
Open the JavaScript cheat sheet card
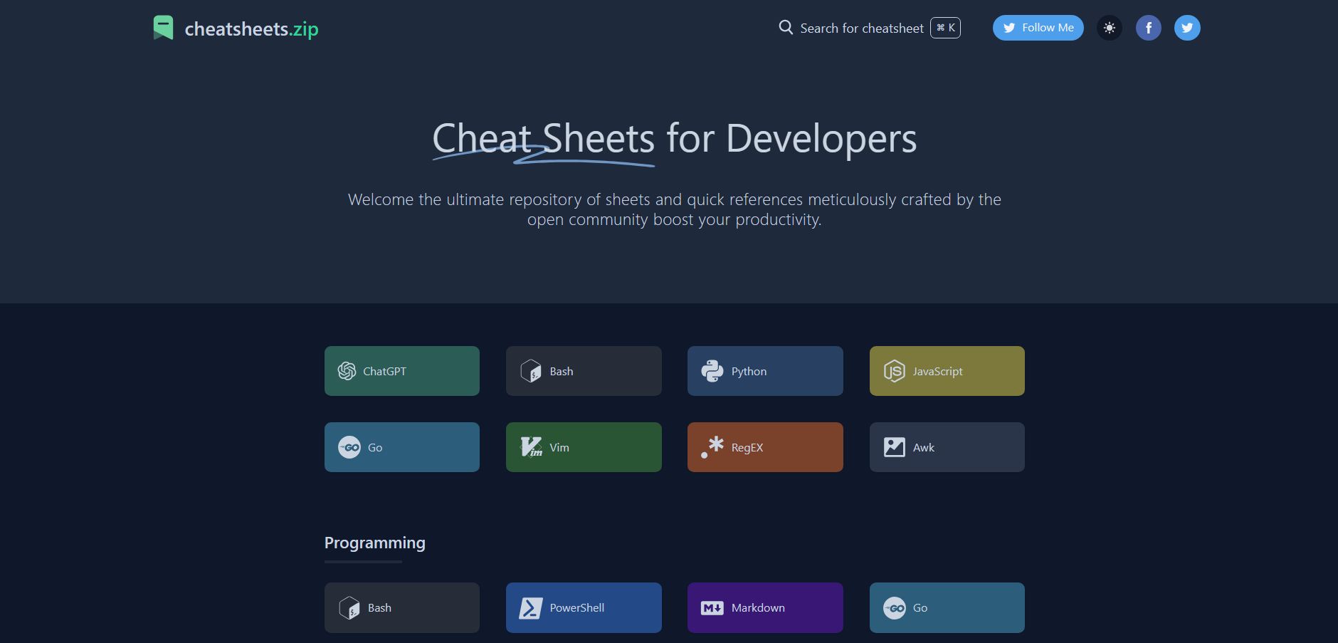click(x=947, y=371)
